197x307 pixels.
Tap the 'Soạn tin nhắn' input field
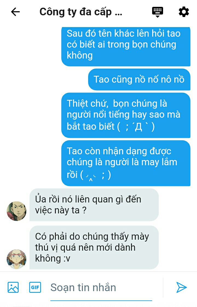tap(101, 288)
